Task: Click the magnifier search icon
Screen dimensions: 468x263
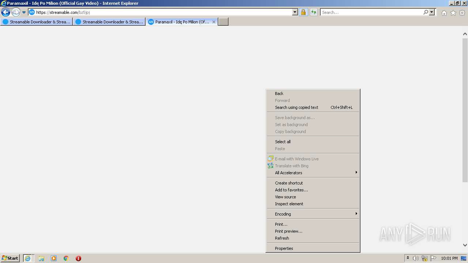Action: coord(426,12)
